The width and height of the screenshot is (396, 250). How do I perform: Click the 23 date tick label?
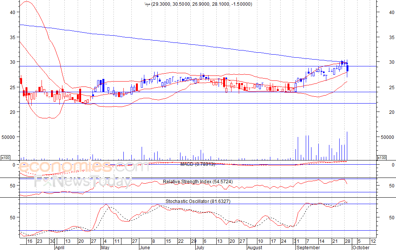point(40,241)
